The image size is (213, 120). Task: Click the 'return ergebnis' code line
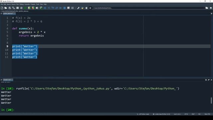click(31, 36)
